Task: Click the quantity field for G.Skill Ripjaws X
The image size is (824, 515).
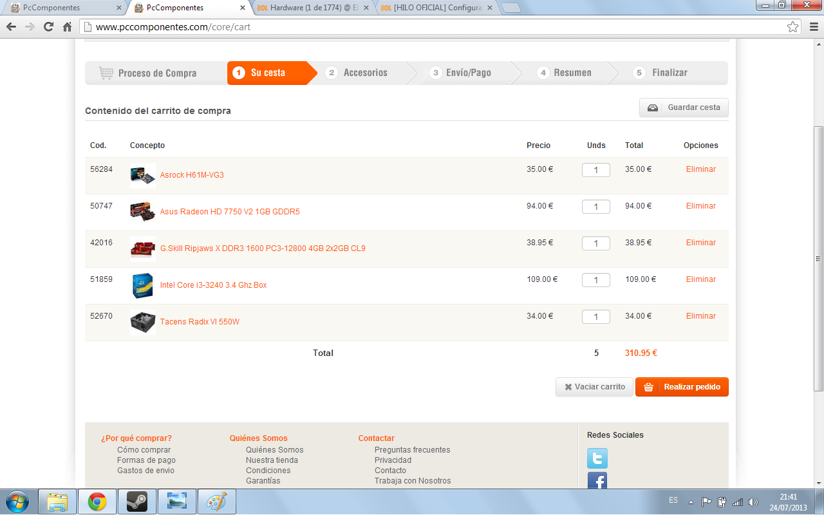Action: tap(596, 243)
